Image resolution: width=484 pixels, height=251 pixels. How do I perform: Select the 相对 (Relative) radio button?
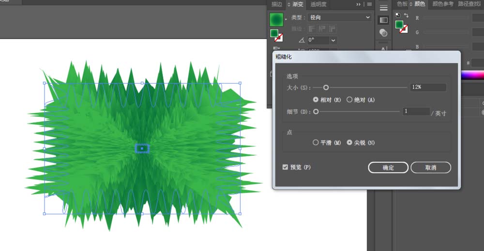[x=316, y=100]
